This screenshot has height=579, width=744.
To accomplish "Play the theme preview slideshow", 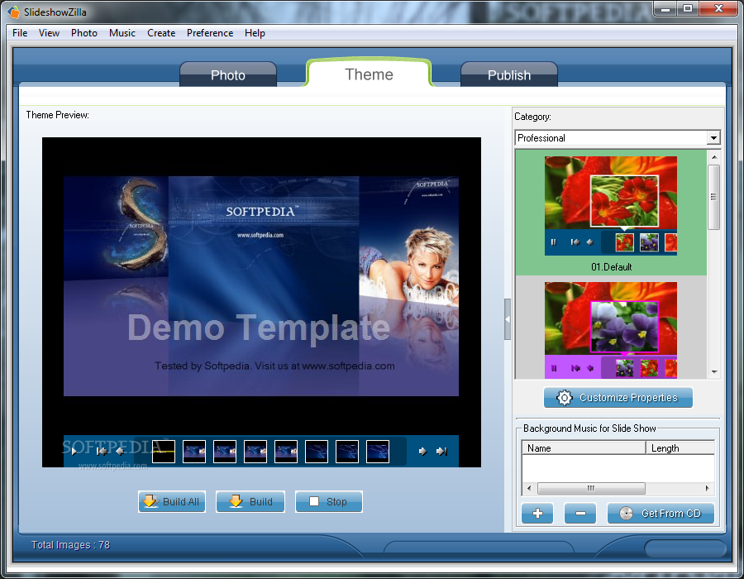I will pyautogui.click(x=74, y=452).
